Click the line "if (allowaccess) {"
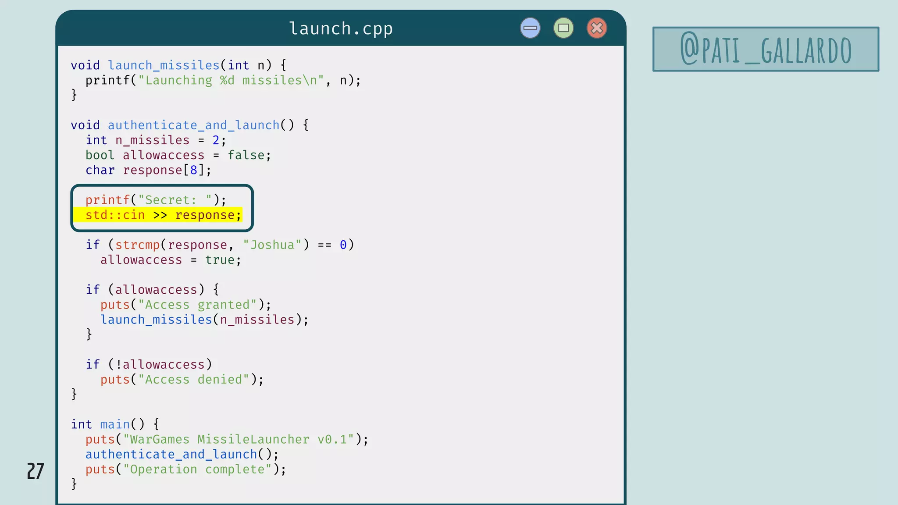The width and height of the screenshot is (898, 505). (152, 290)
